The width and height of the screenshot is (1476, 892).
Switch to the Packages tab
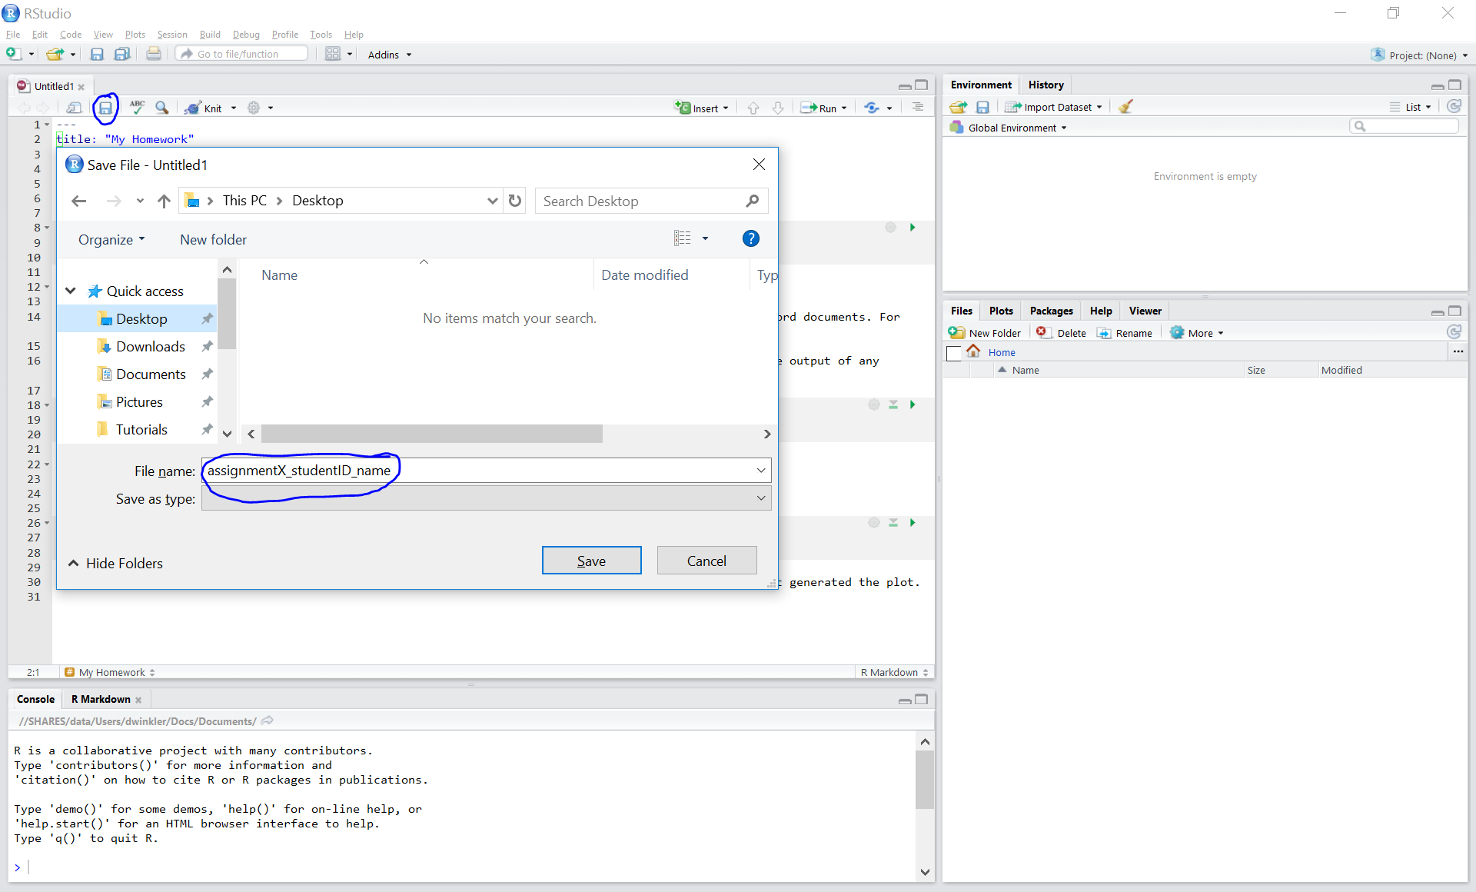tap(1051, 311)
